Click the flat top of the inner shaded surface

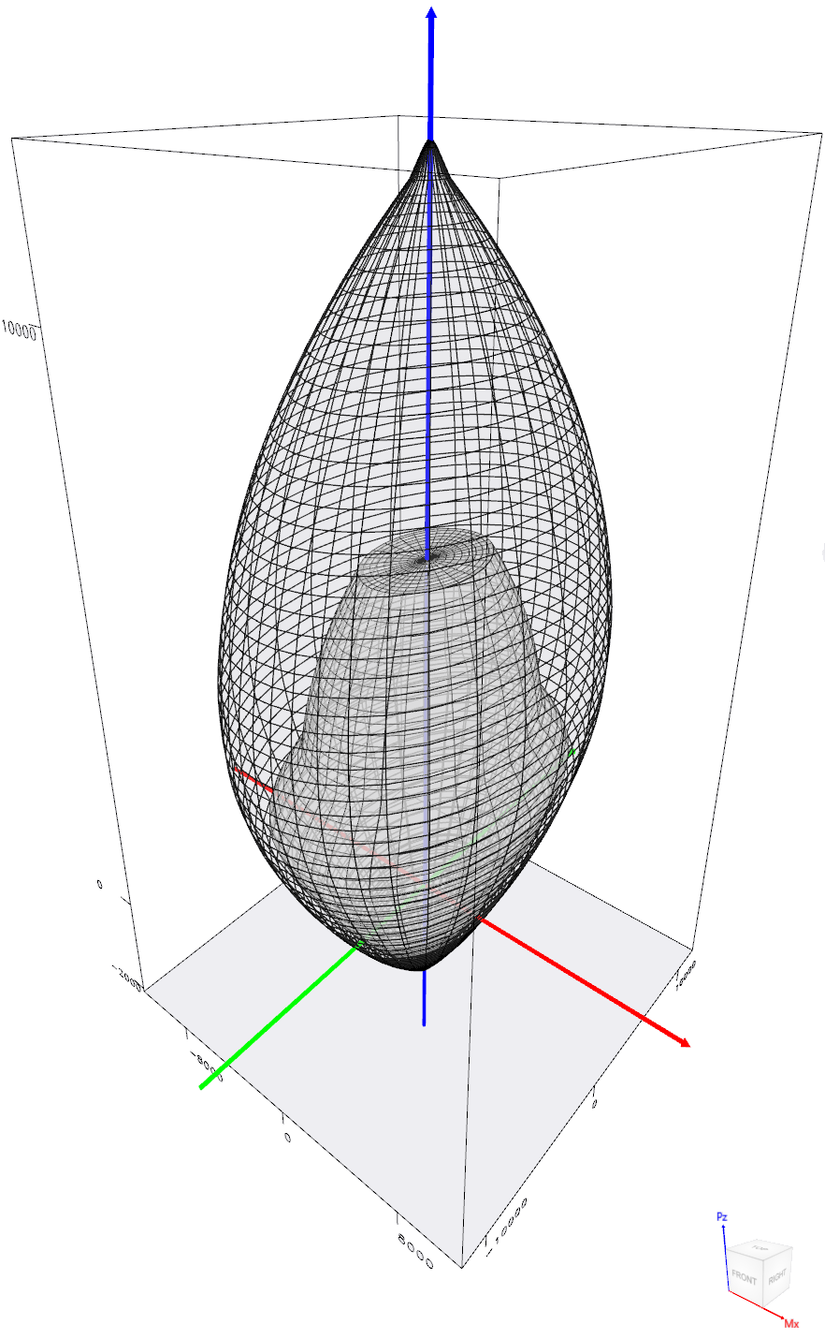point(428,554)
